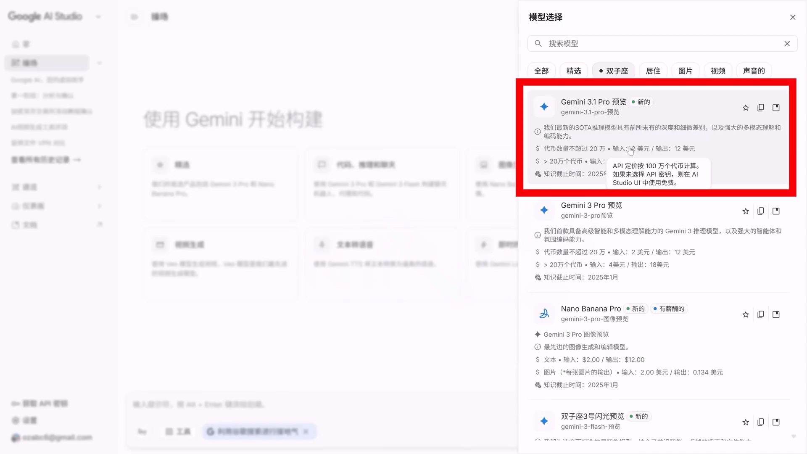Show the 全部 models filter
The height and width of the screenshot is (454, 807).
click(541, 71)
